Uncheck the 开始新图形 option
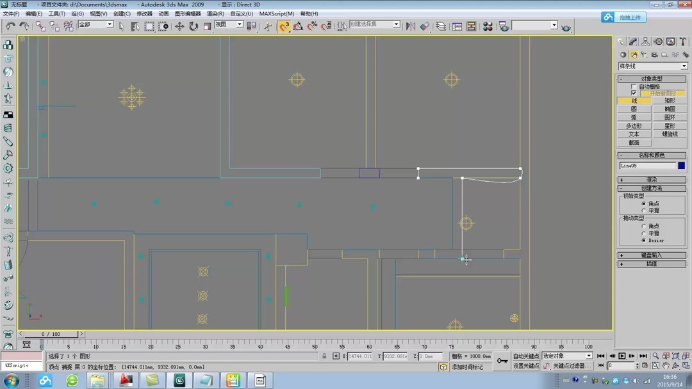Viewport: 692px width, 389px height. click(634, 93)
